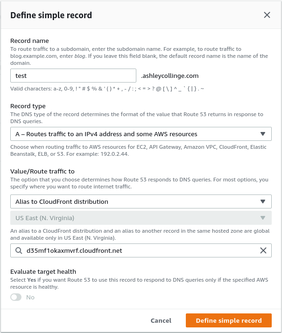Image resolution: width=282 pixels, height=333 pixels.
Task: Click the orange Define simple record button
Action: click(x=229, y=321)
